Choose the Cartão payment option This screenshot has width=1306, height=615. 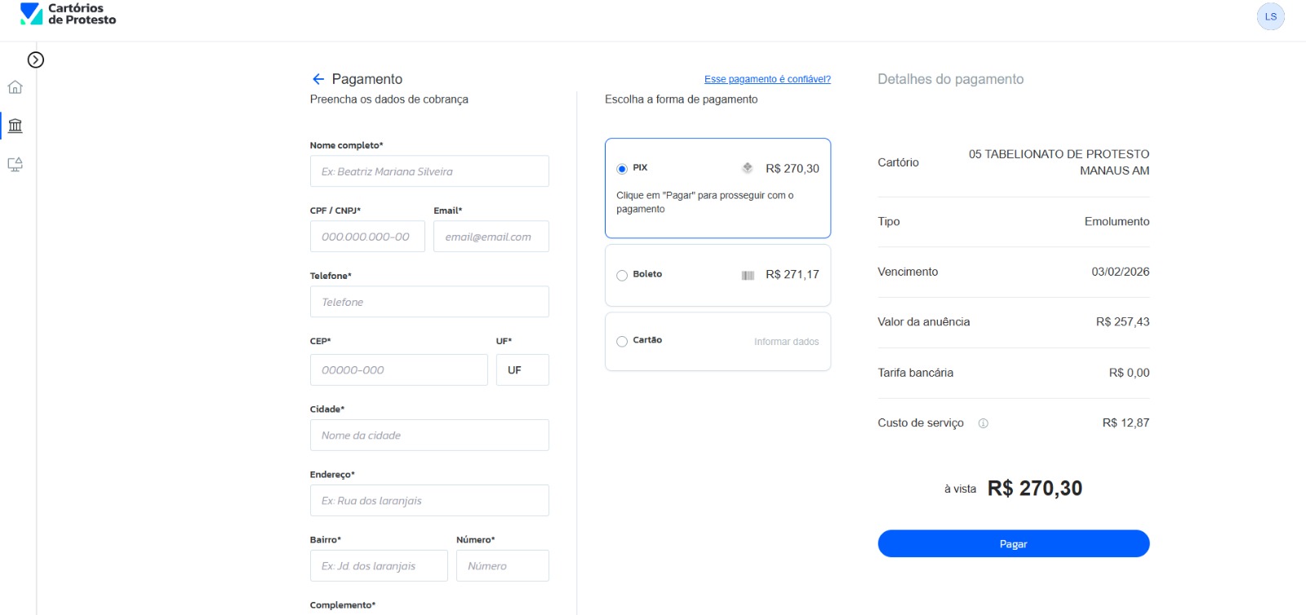tap(622, 342)
